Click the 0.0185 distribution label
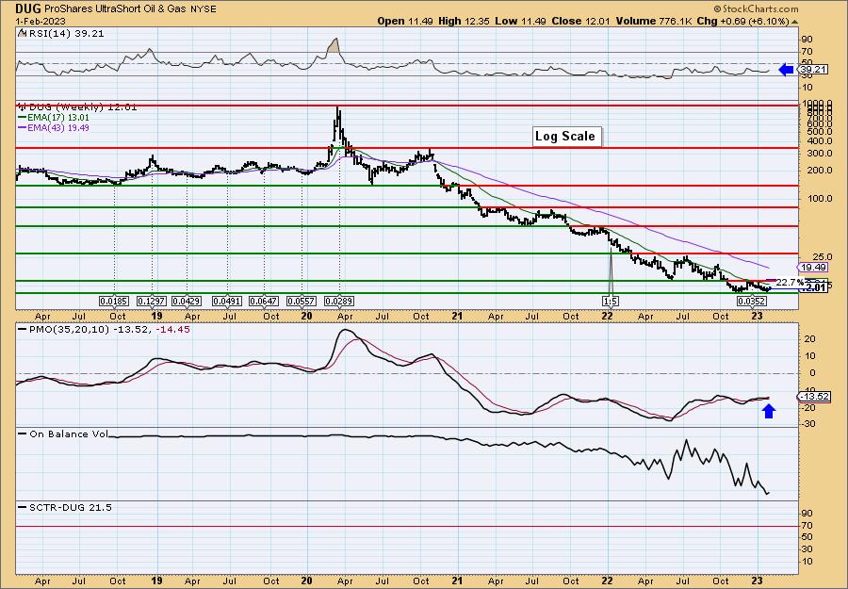Viewport: 848px width, 589px height. [x=114, y=301]
